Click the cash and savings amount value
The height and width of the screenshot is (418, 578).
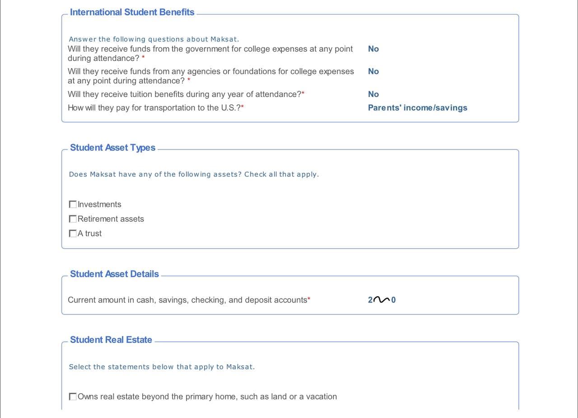point(382,300)
